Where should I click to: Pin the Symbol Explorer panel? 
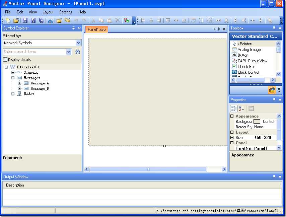pos(73,28)
